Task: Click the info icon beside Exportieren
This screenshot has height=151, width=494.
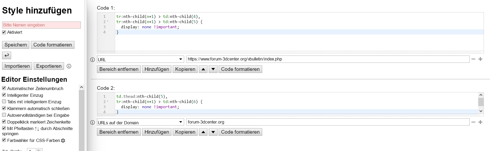Action: tap(69, 66)
